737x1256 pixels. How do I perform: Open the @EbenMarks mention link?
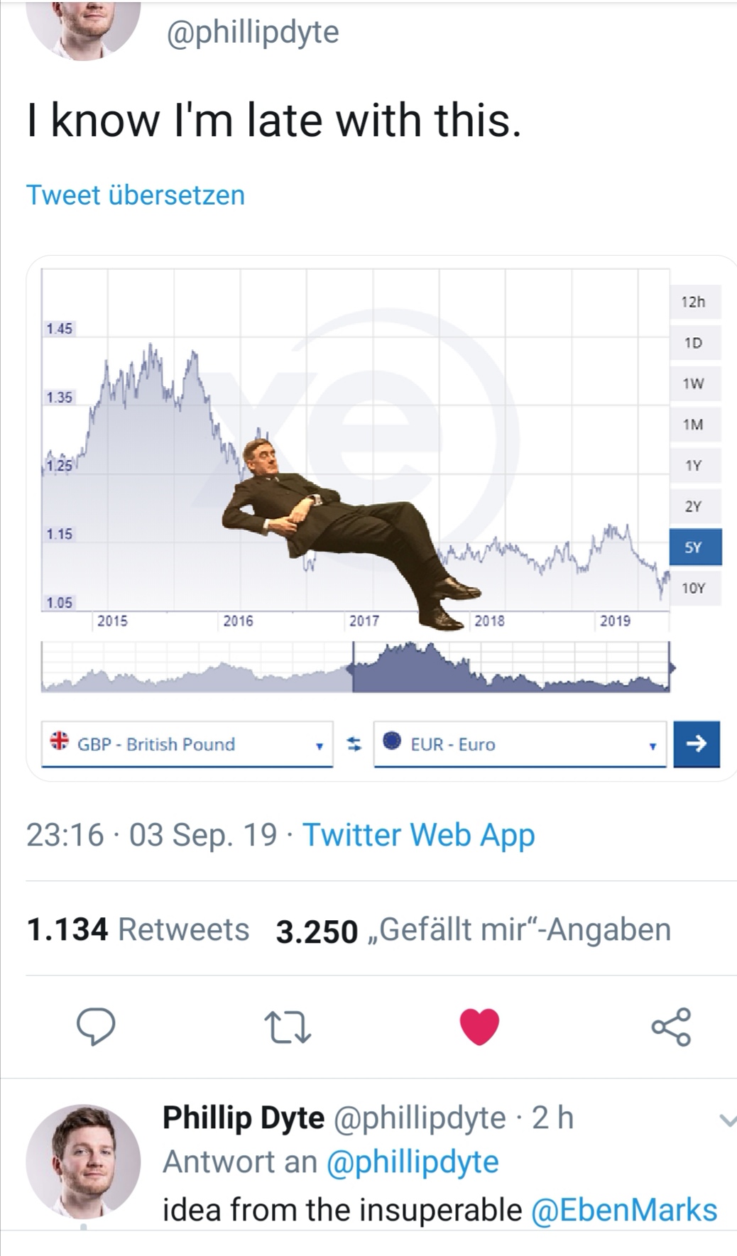[624, 1210]
